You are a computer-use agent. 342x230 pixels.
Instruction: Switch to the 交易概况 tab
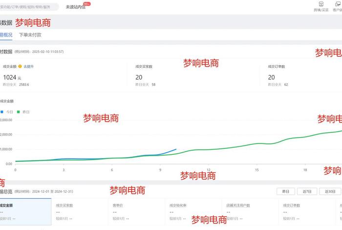pyautogui.click(x=6, y=35)
